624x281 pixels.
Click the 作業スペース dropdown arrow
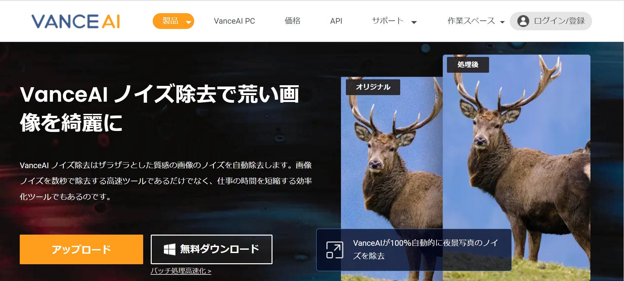coord(502,22)
